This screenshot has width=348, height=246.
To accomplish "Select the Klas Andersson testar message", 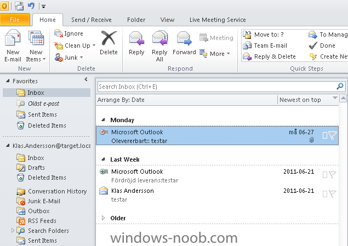I will tap(217, 194).
